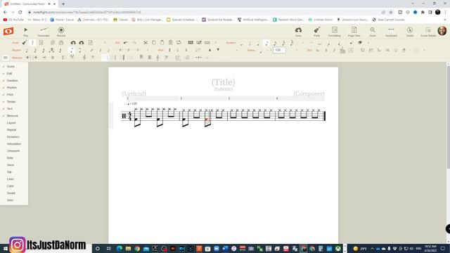Viewport: 450px width, 253px height.
Task: Enable the Dynamics palette
Action: tap(13, 137)
